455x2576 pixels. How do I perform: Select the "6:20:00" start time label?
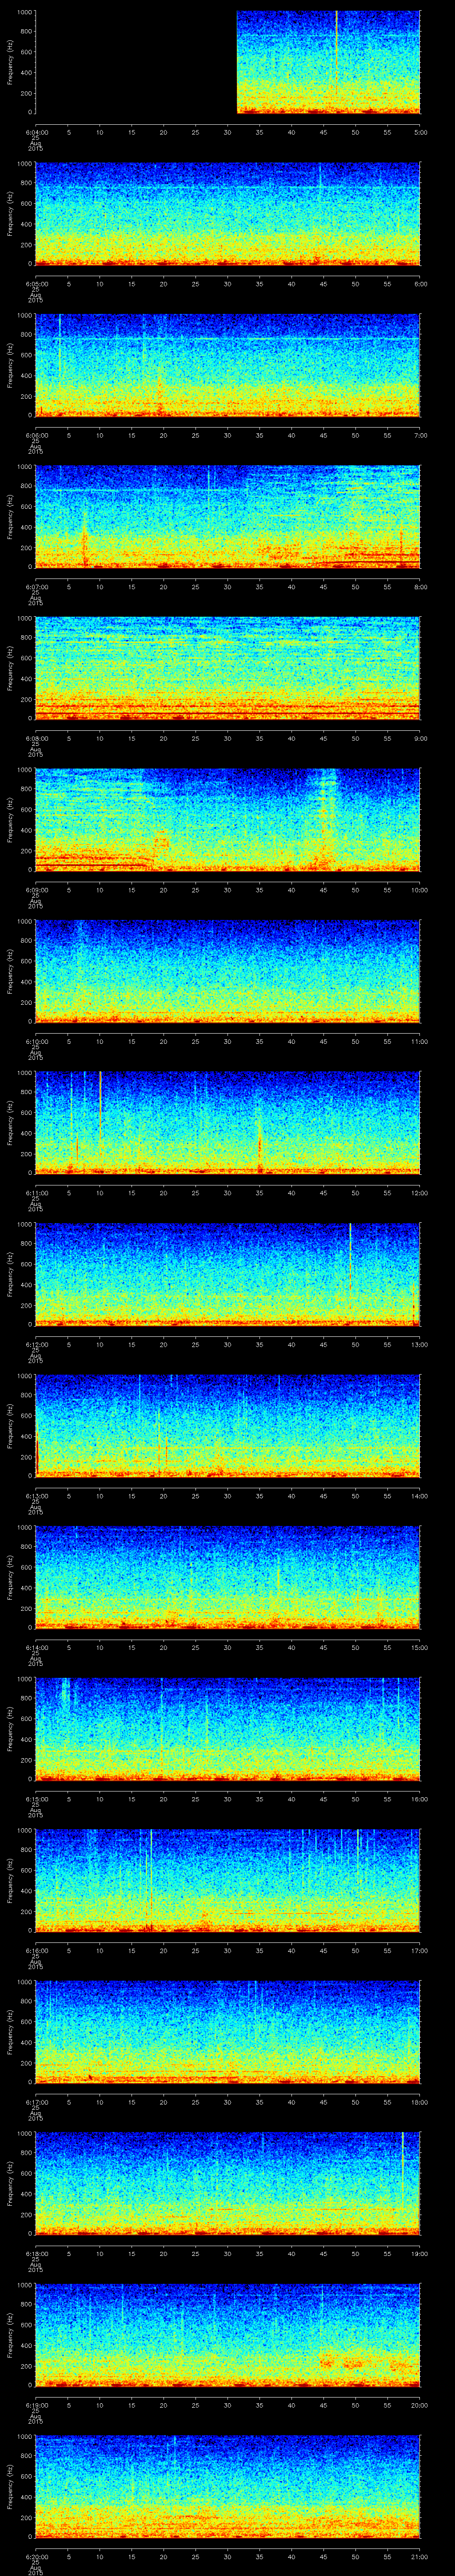click(36, 2556)
